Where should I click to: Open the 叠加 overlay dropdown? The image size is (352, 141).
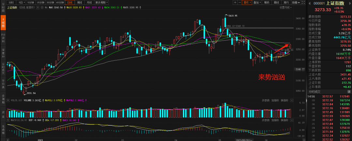(257, 3)
